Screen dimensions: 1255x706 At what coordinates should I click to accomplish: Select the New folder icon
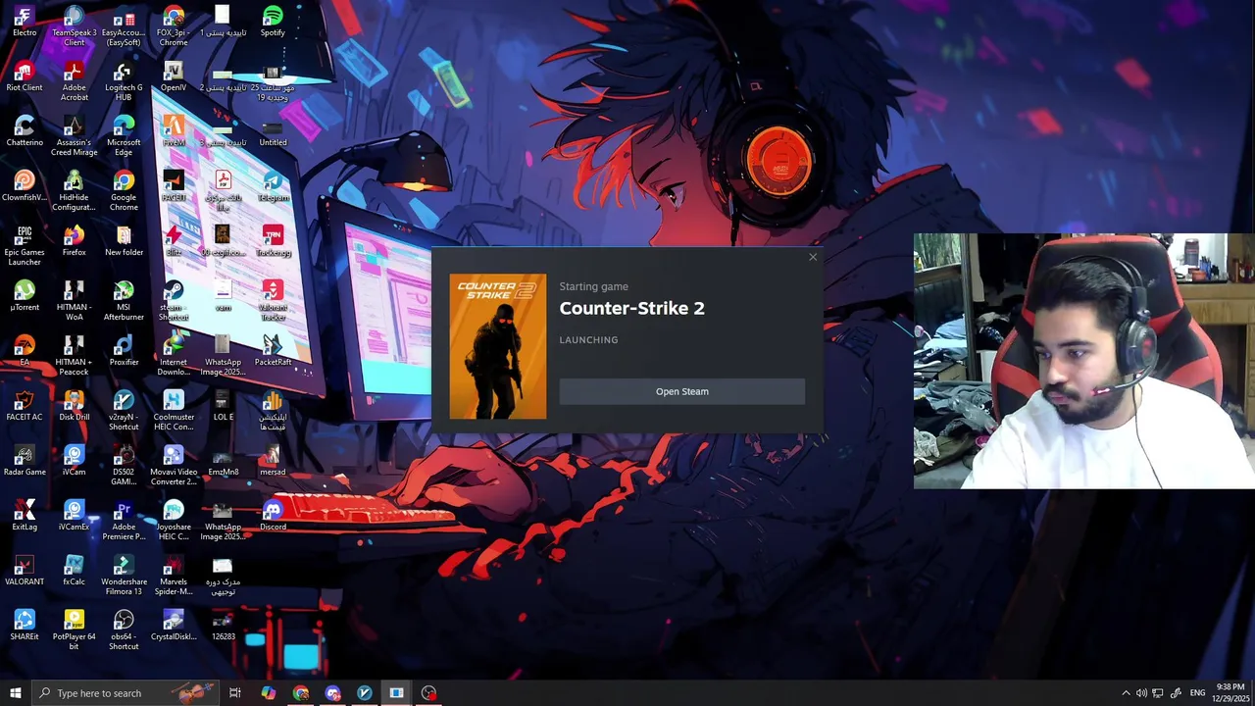124,241
